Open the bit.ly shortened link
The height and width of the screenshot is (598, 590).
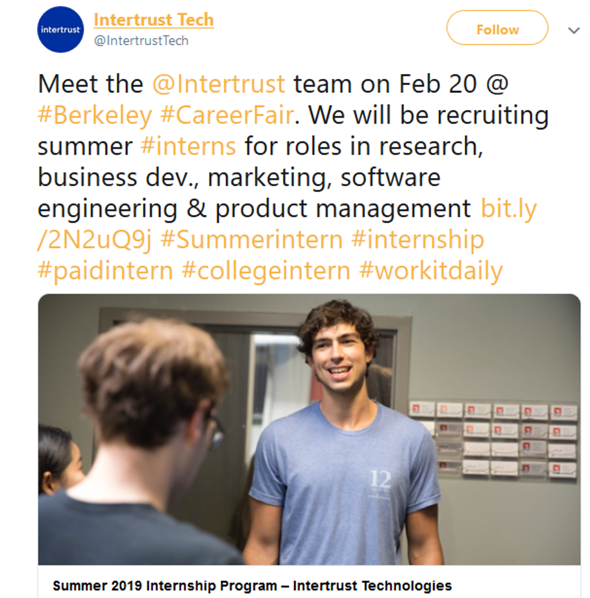pos(509,208)
